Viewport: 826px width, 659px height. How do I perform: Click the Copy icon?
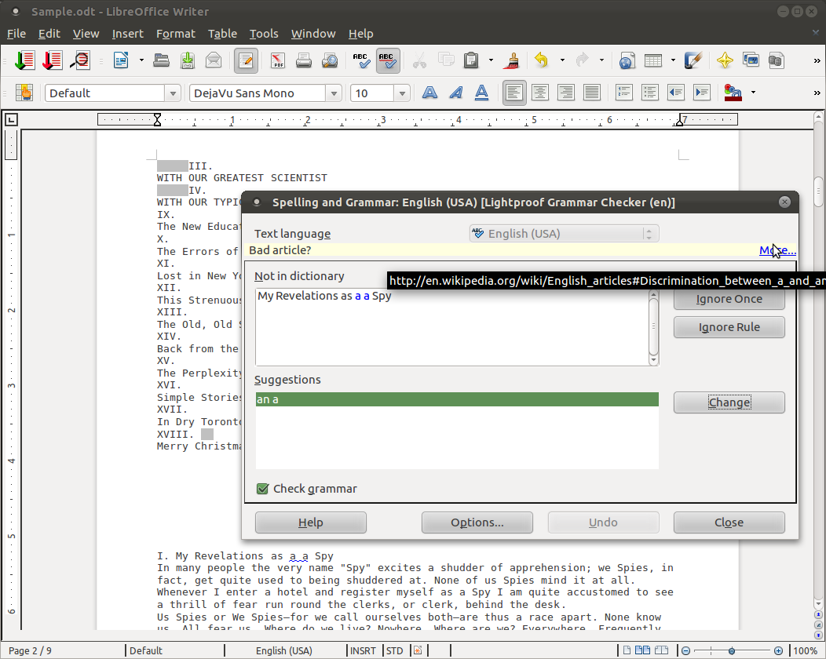pyautogui.click(x=446, y=60)
